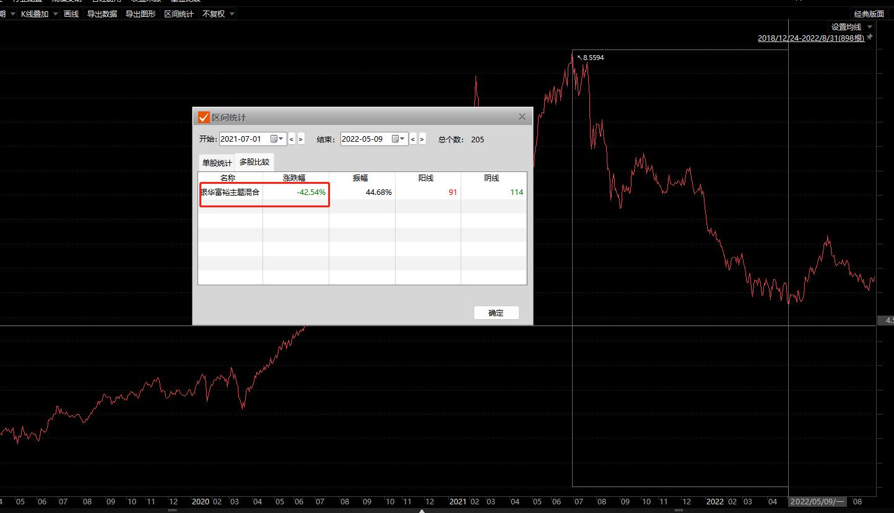This screenshot has height=513, width=894.
Task: Close the 区间统计 dialog
Action: (522, 117)
